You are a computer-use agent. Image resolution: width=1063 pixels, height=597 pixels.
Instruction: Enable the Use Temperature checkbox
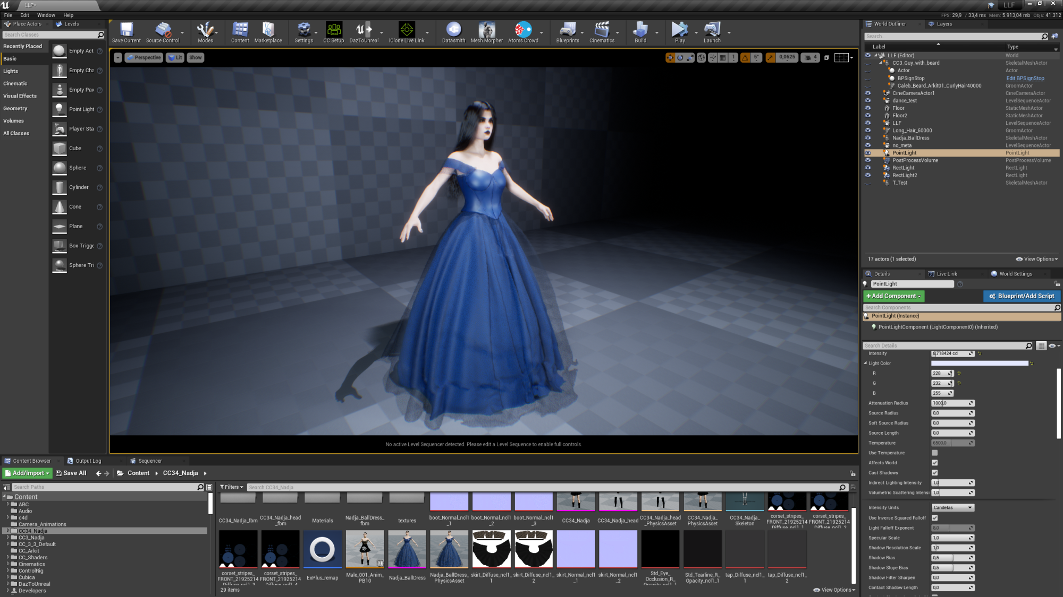coord(934,453)
